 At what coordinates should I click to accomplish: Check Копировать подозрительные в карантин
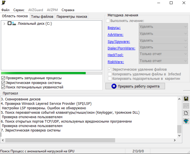110,79
